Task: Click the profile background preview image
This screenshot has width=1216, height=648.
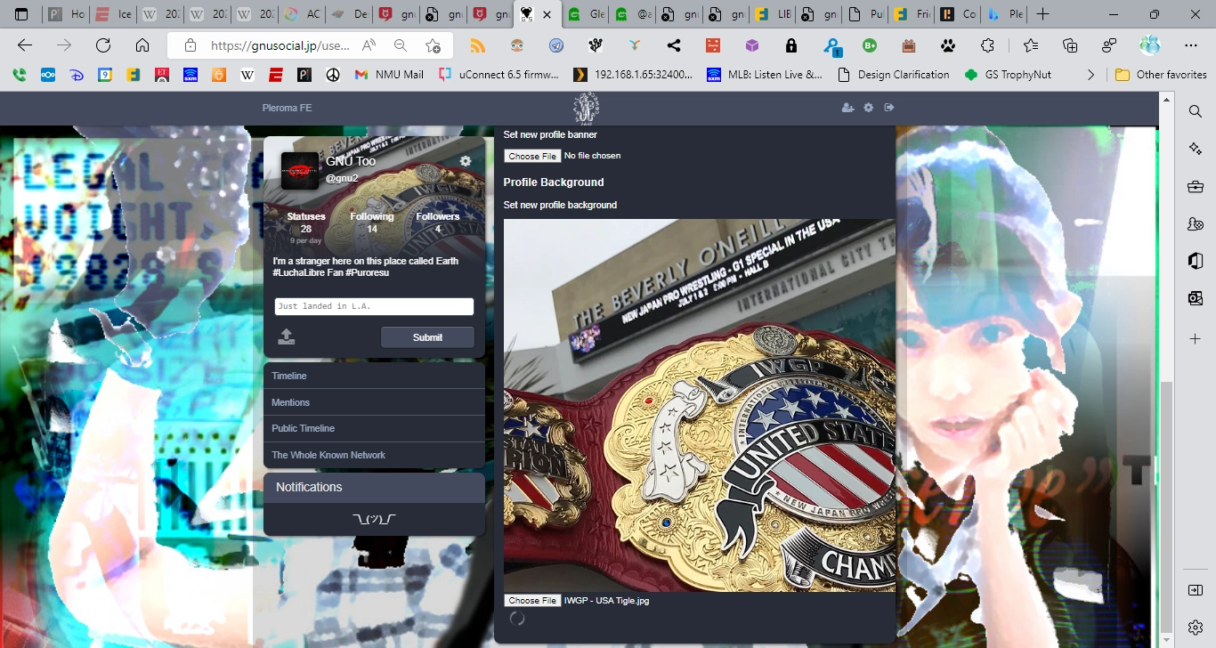Action: pos(700,405)
